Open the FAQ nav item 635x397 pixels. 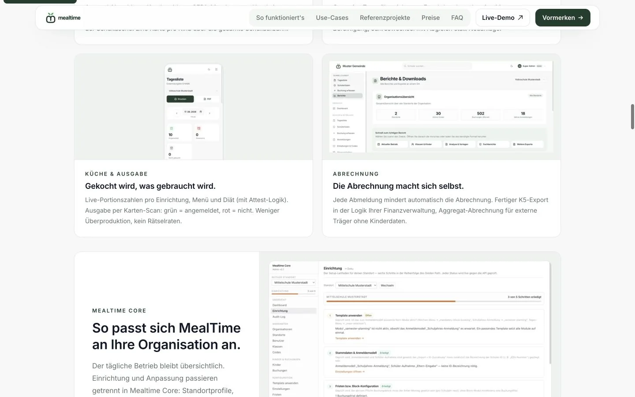point(457,18)
